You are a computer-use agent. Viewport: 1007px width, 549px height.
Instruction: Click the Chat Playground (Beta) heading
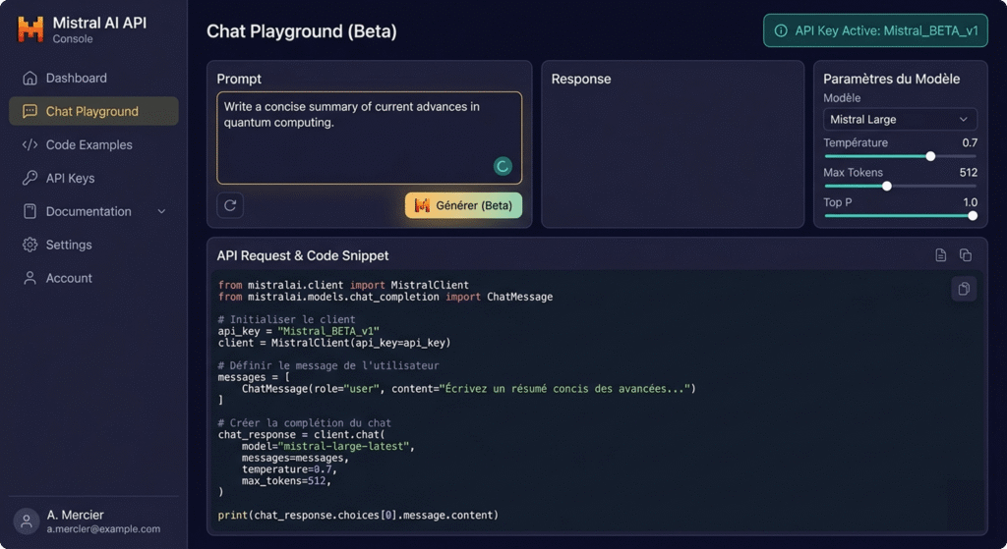pos(301,31)
